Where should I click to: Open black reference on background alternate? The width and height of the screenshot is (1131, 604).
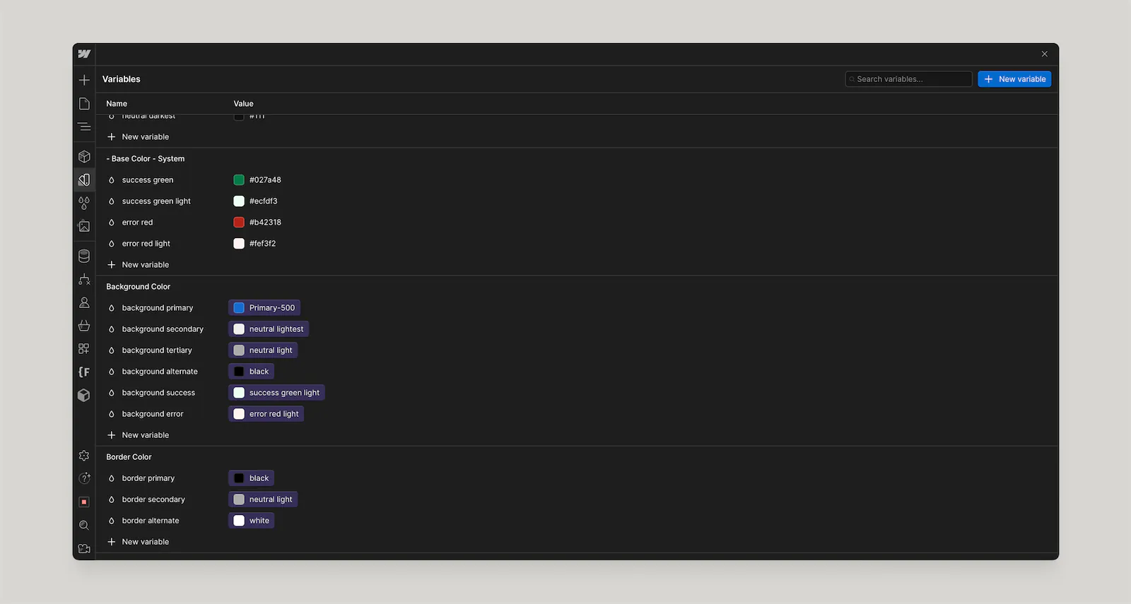[x=251, y=372]
